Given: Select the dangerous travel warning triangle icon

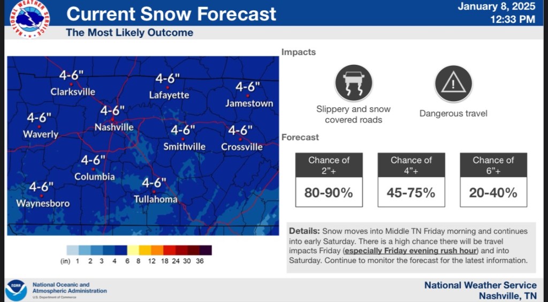Looking at the screenshot, I should pyautogui.click(x=453, y=84).
